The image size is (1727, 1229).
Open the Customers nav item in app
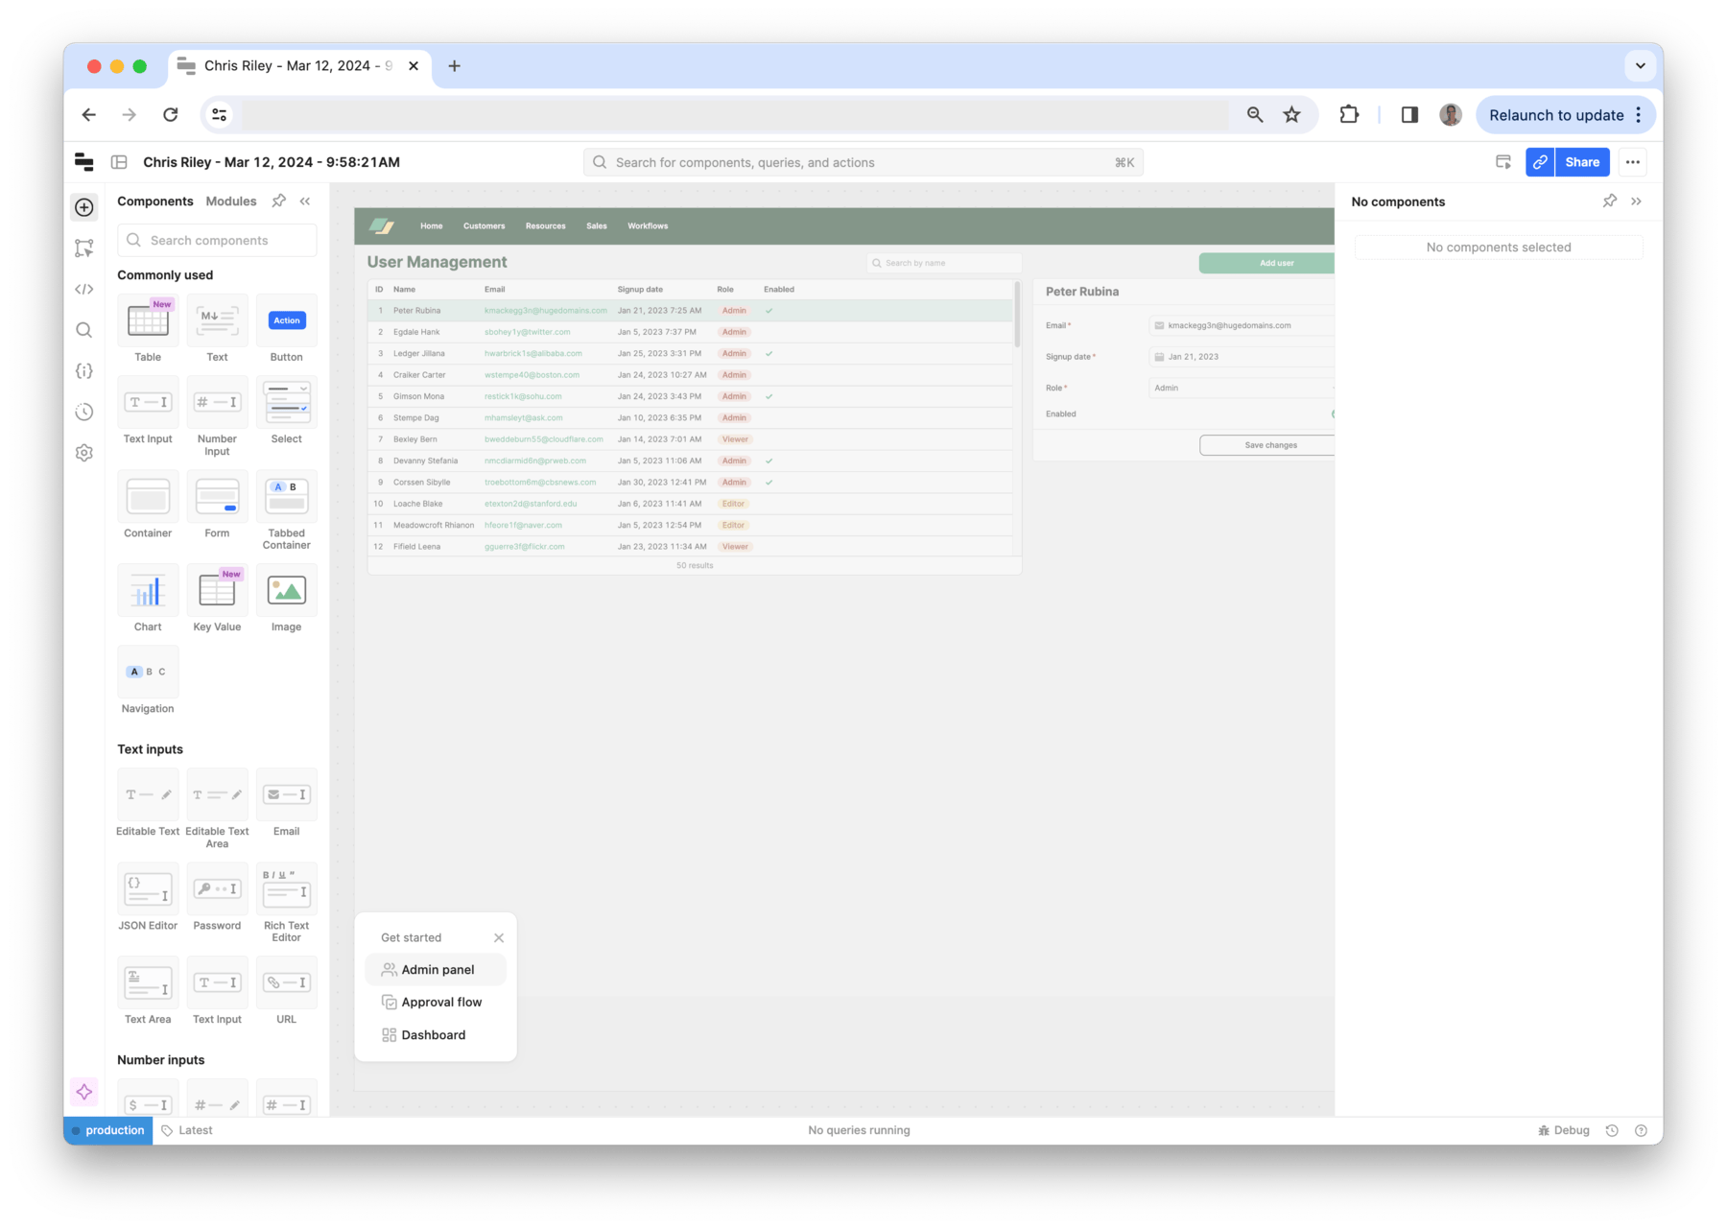[484, 225]
